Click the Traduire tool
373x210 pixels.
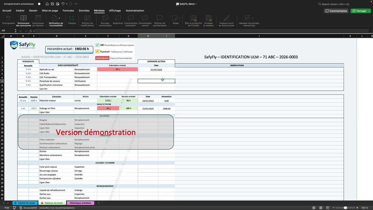click(72, 20)
